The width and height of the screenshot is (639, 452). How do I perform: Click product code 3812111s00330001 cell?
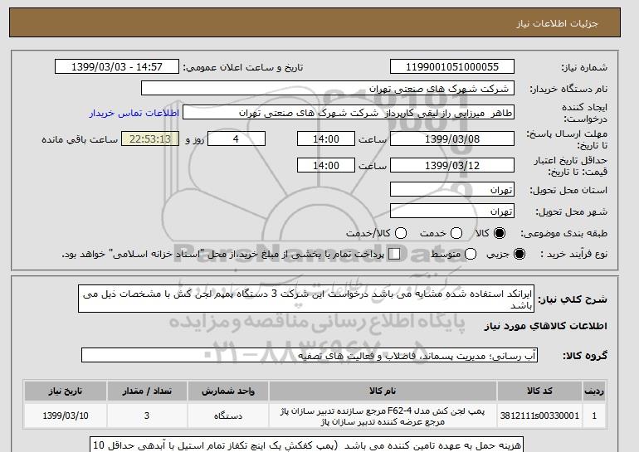(x=539, y=416)
